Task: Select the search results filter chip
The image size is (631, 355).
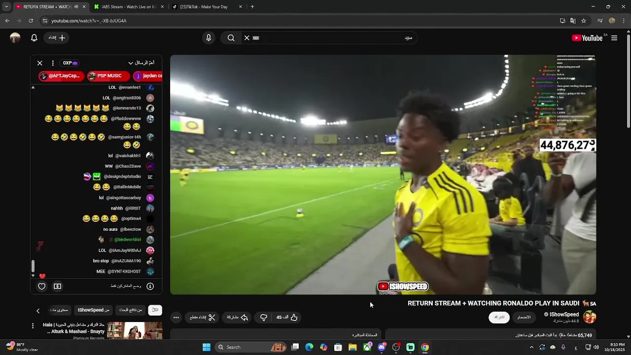Action: point(130,310)
